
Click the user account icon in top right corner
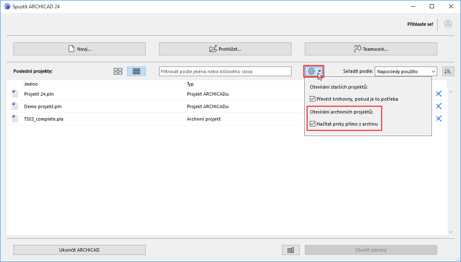[448, 24]
